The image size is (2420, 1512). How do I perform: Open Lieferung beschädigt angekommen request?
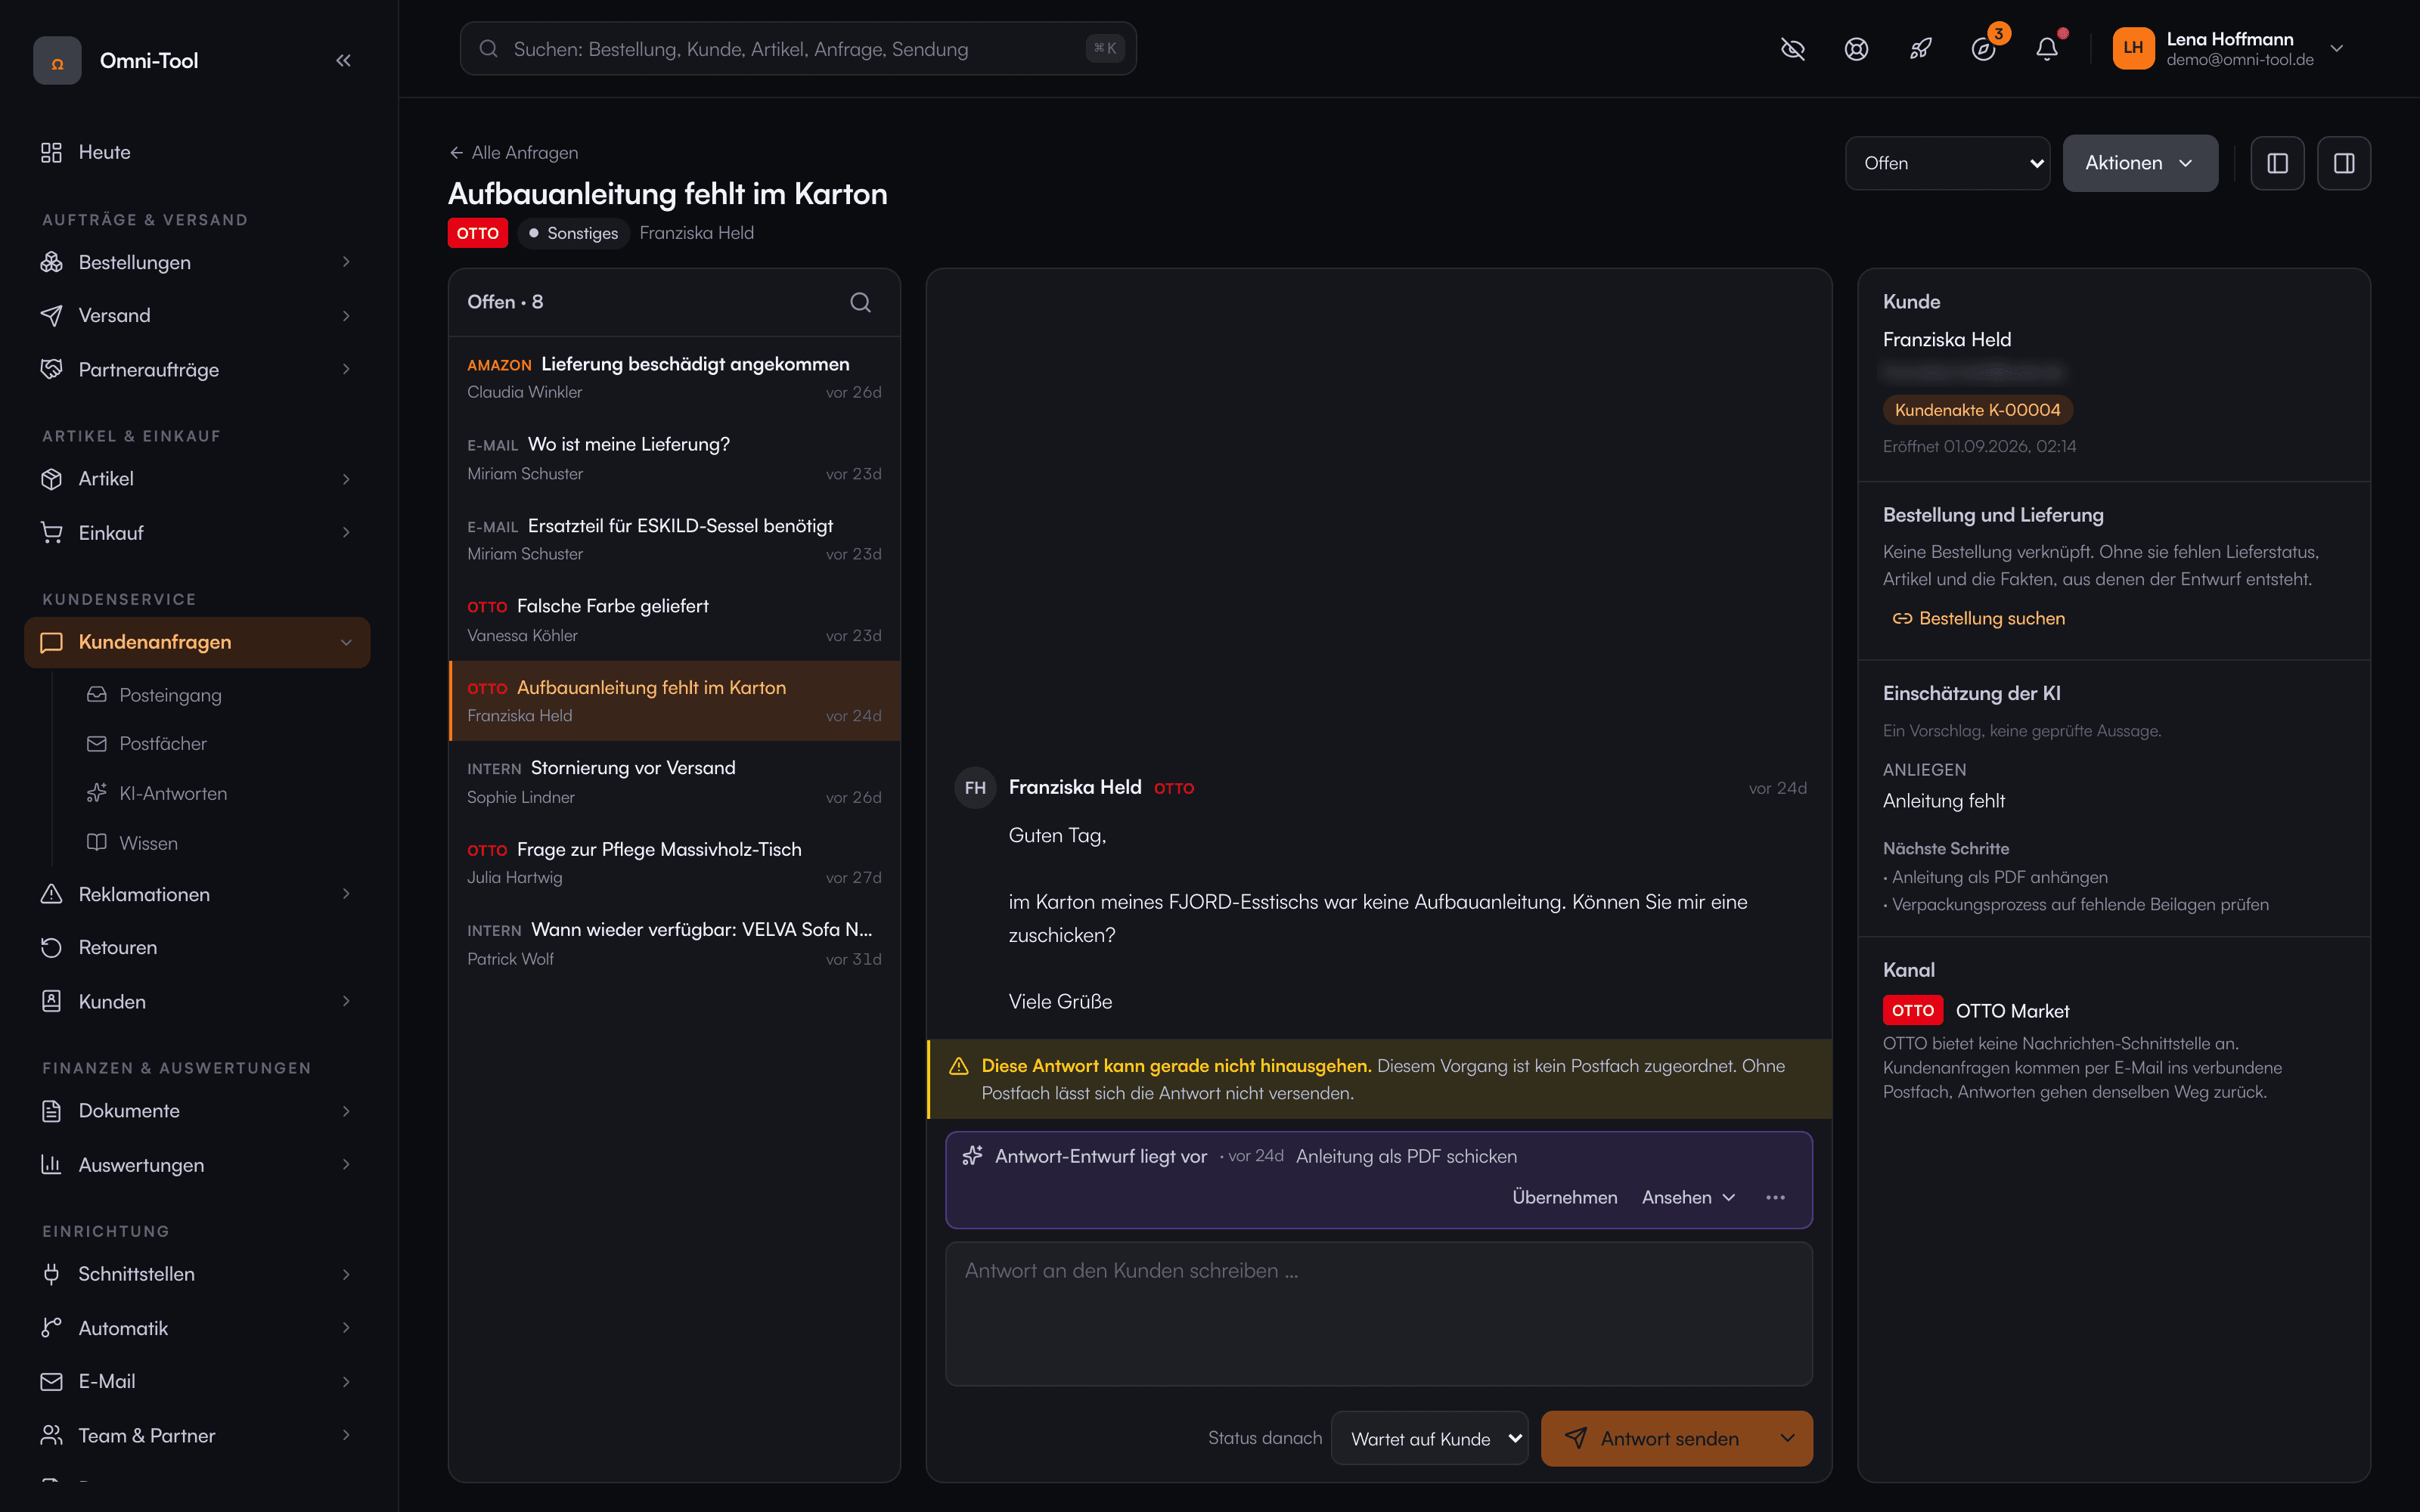coord(674,377)
